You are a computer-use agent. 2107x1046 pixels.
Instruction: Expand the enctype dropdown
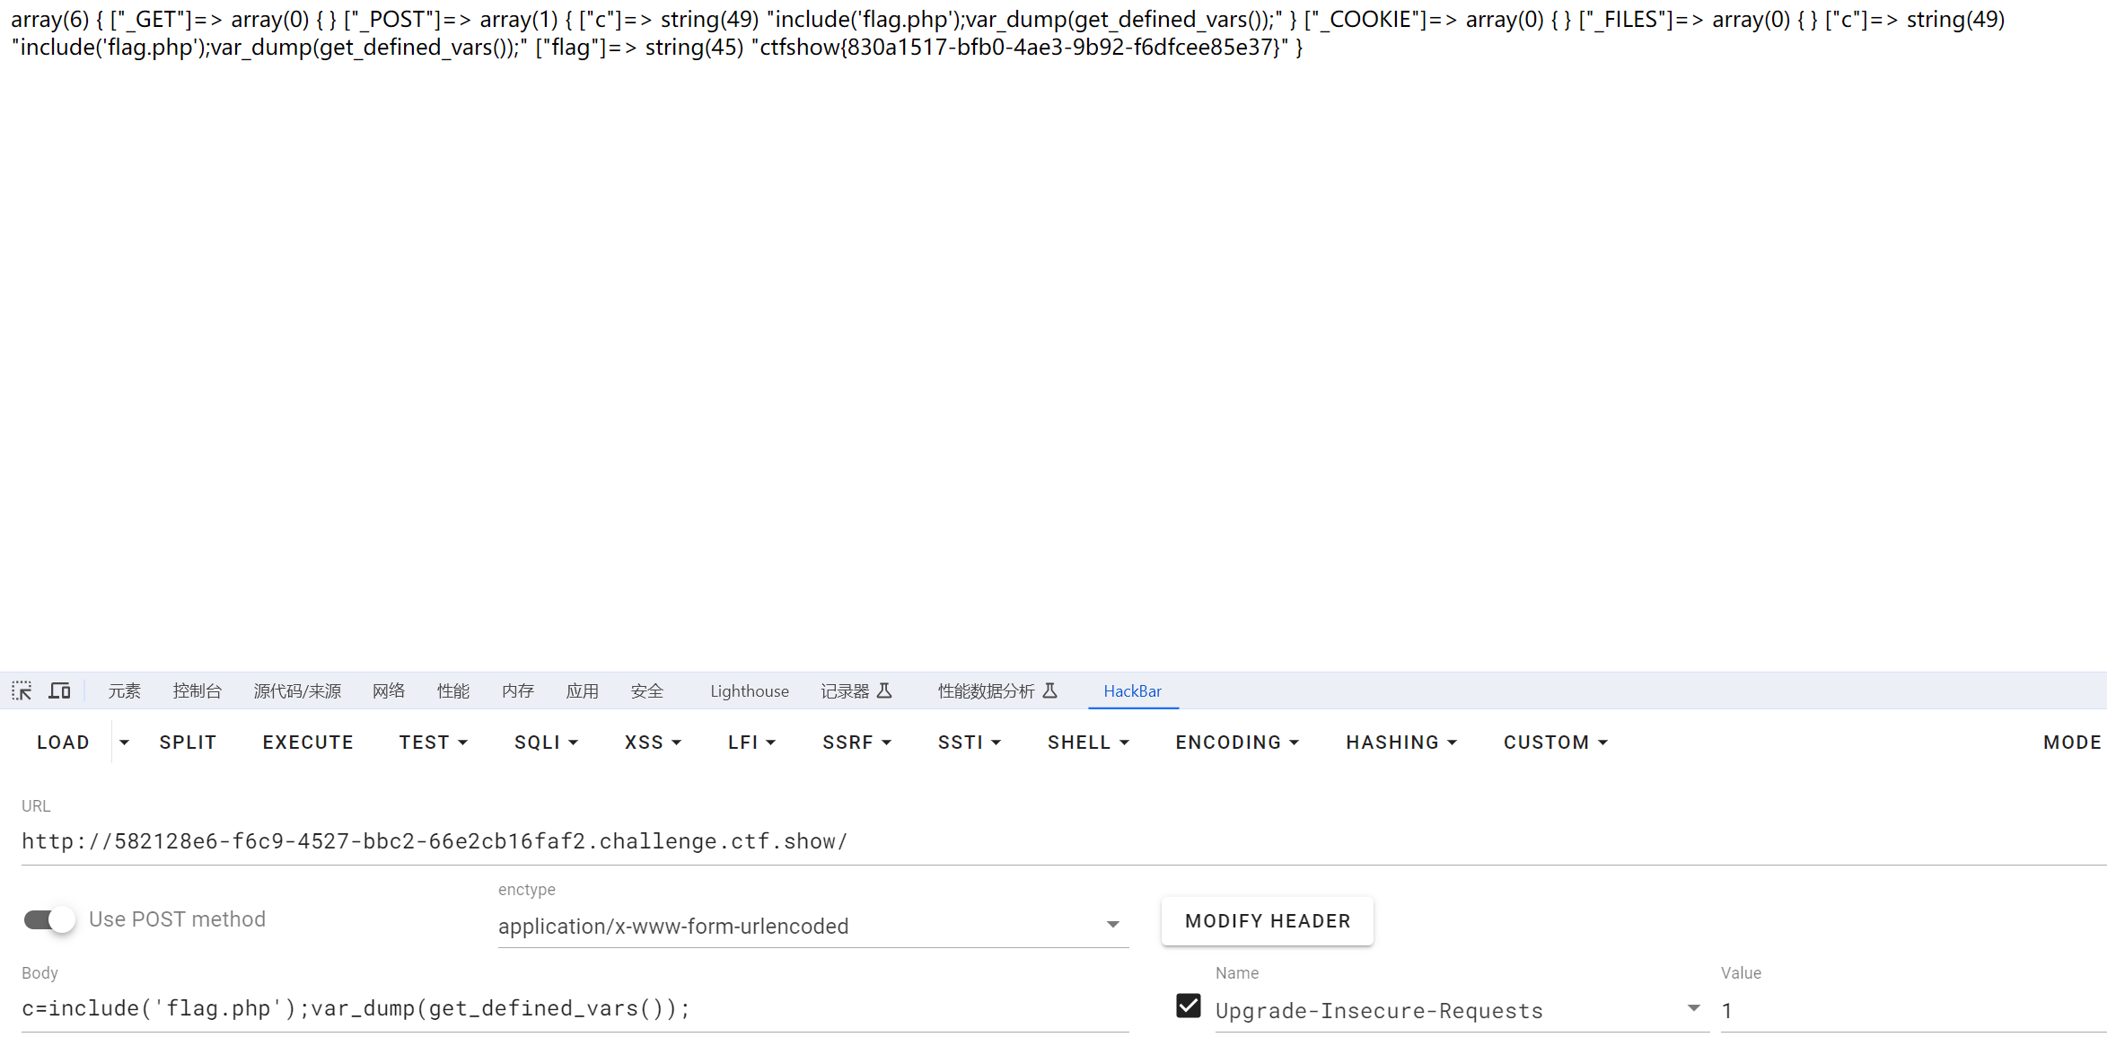1112,925
